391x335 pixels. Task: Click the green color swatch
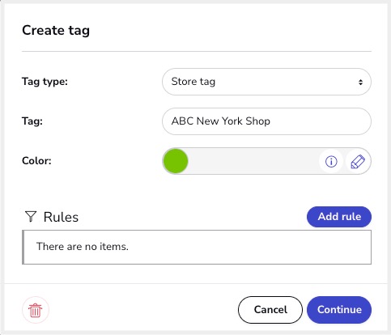pos(176,161)
